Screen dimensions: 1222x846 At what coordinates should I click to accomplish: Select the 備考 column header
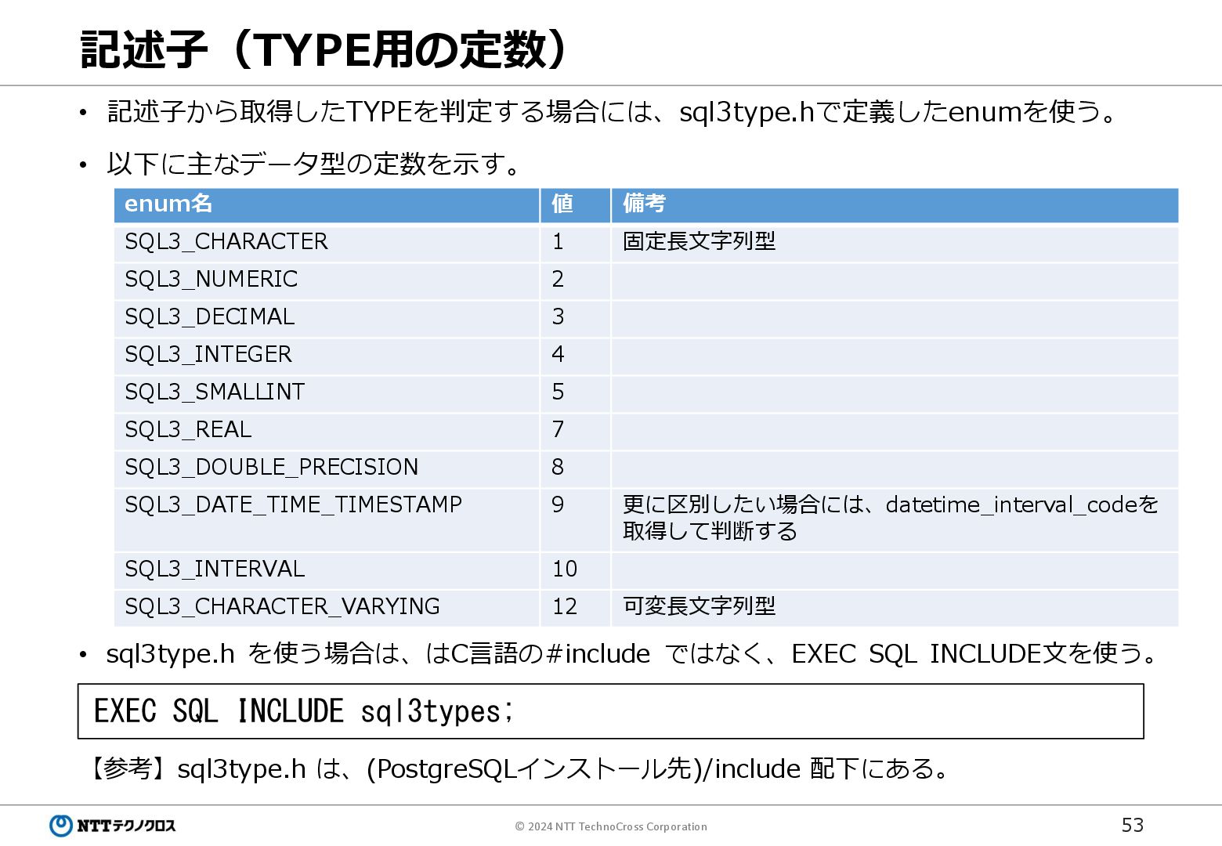click(x=895, y=205)
